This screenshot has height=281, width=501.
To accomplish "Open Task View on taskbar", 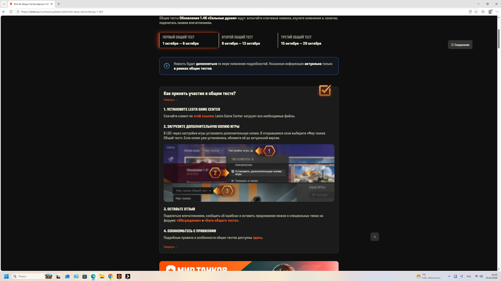I will [59, 276].
